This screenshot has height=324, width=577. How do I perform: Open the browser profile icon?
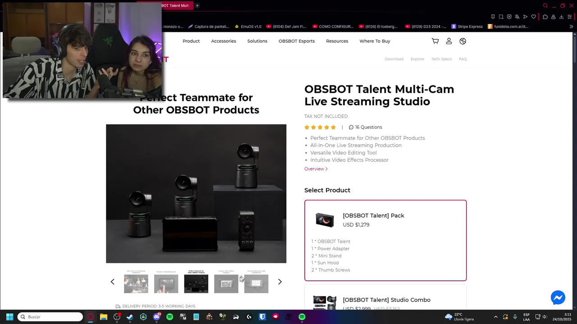tap(553, 17)
